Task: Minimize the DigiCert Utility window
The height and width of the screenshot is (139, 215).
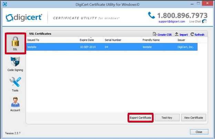Action: tap(192, 4)
